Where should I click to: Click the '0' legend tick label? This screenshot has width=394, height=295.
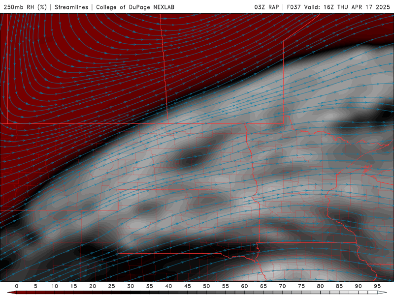coord(17,286)
